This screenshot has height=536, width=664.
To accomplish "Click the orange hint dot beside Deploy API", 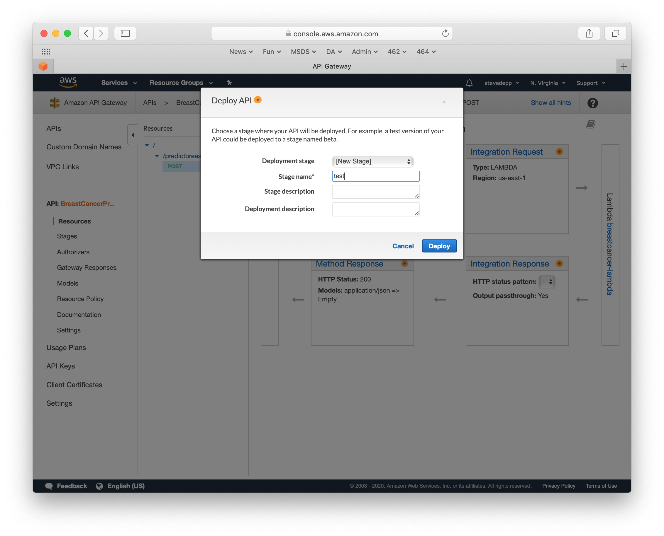I will pyautogui.click(x=258, y=100).
